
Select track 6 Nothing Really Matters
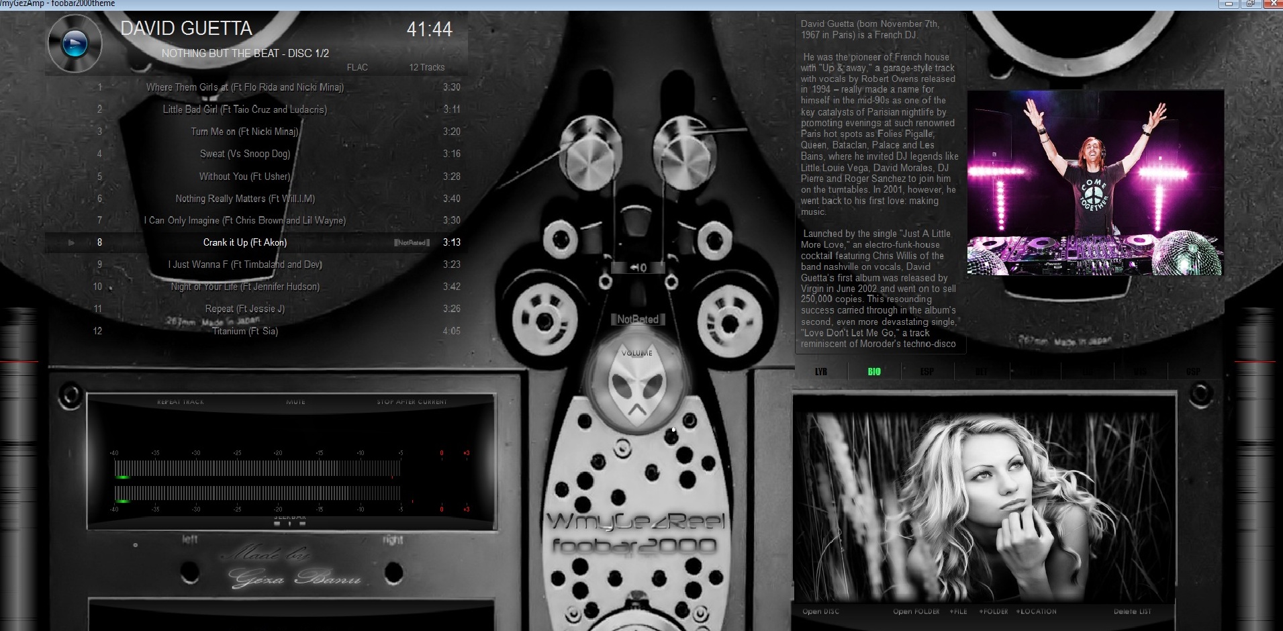click(x=256, y=199)
